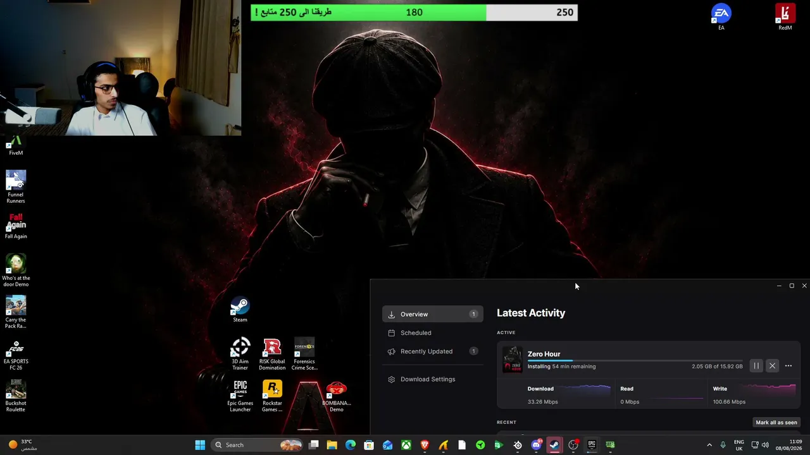Open Task View from the taskbar
The image size is (810, 455).
313,445
